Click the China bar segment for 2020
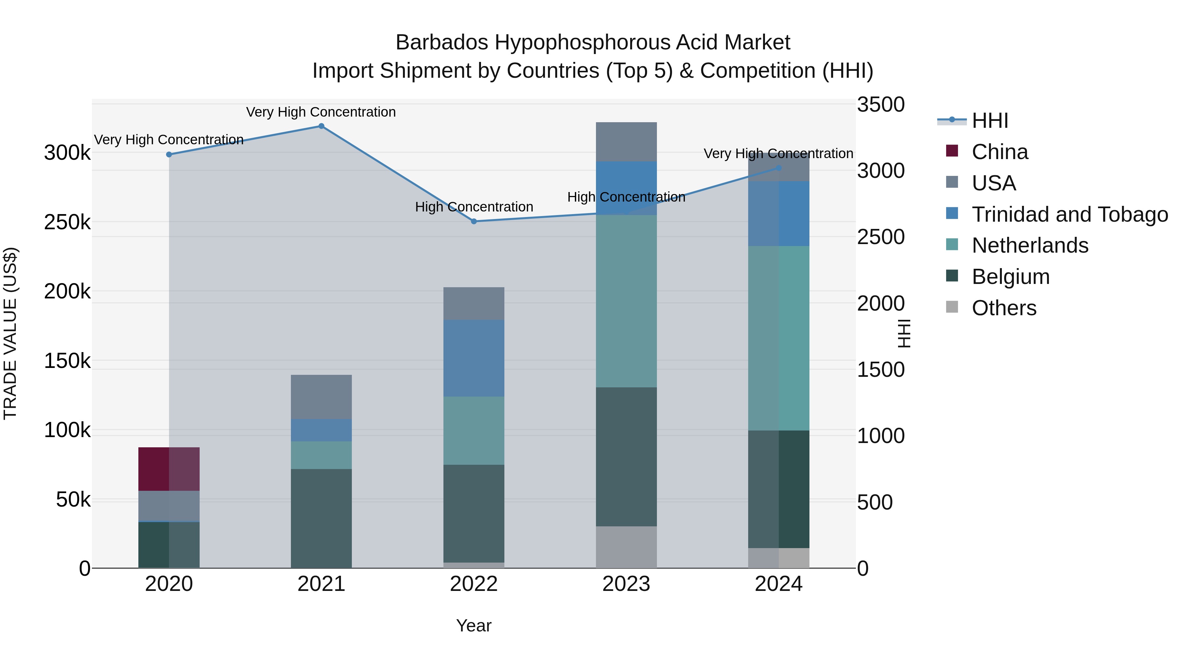Screen dimensions: 1186x667 click(x=169, y=469)
